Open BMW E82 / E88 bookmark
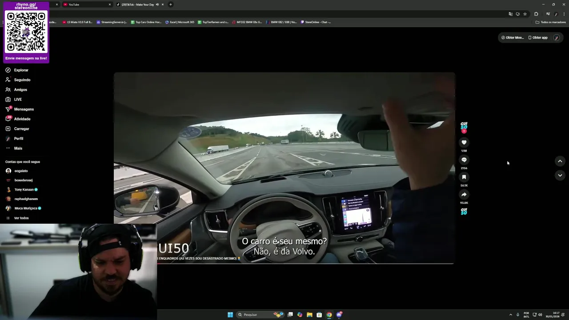The height and width of the screenshot is (320, 569). pos(281,22)
